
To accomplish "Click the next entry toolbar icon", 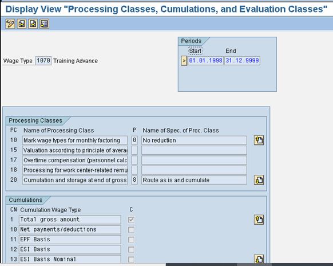I will click(33, 24).
